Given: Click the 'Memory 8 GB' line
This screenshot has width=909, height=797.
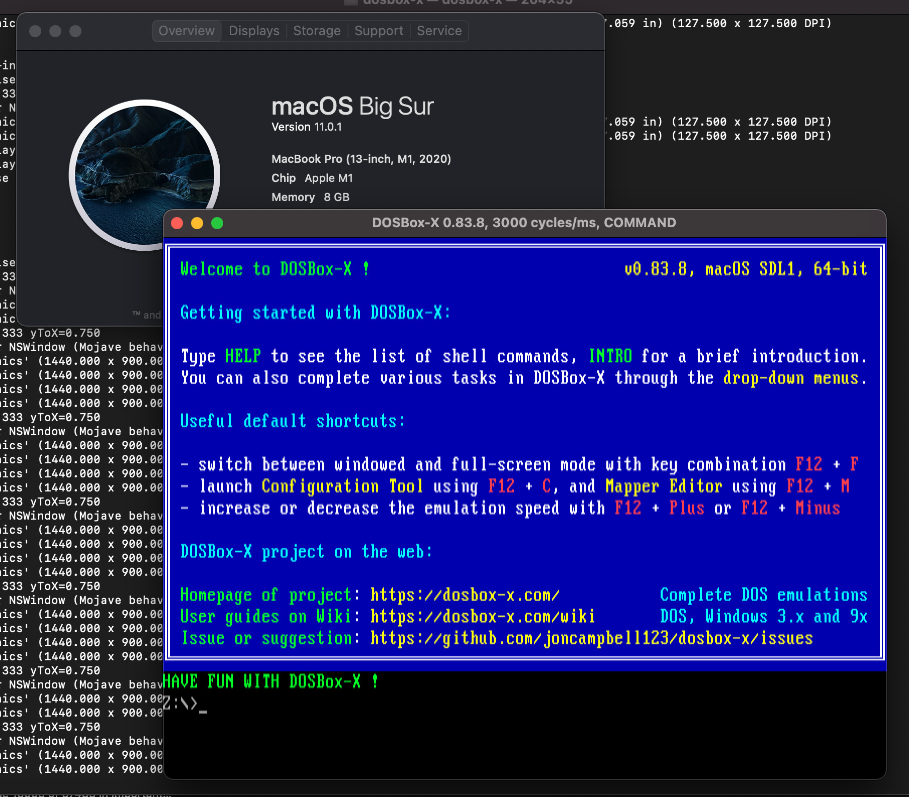Looking at the screenshot, I should point(310,197).
